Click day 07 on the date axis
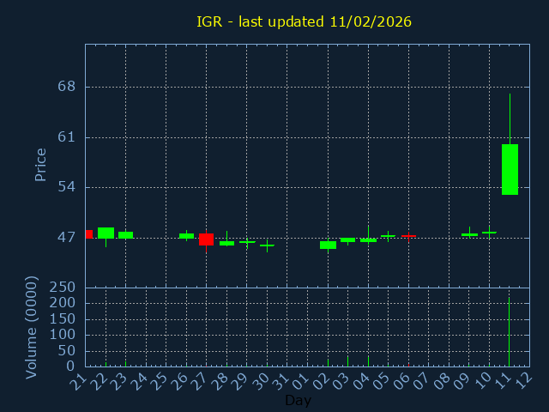This screenshot has width=549, height=412. coord(422,379)
